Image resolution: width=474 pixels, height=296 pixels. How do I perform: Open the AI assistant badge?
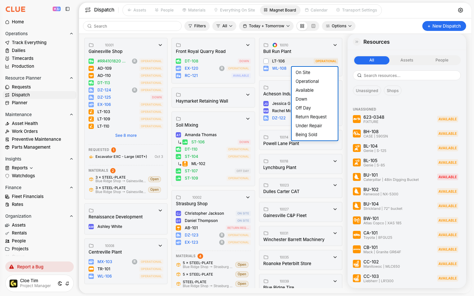[57, 9]
